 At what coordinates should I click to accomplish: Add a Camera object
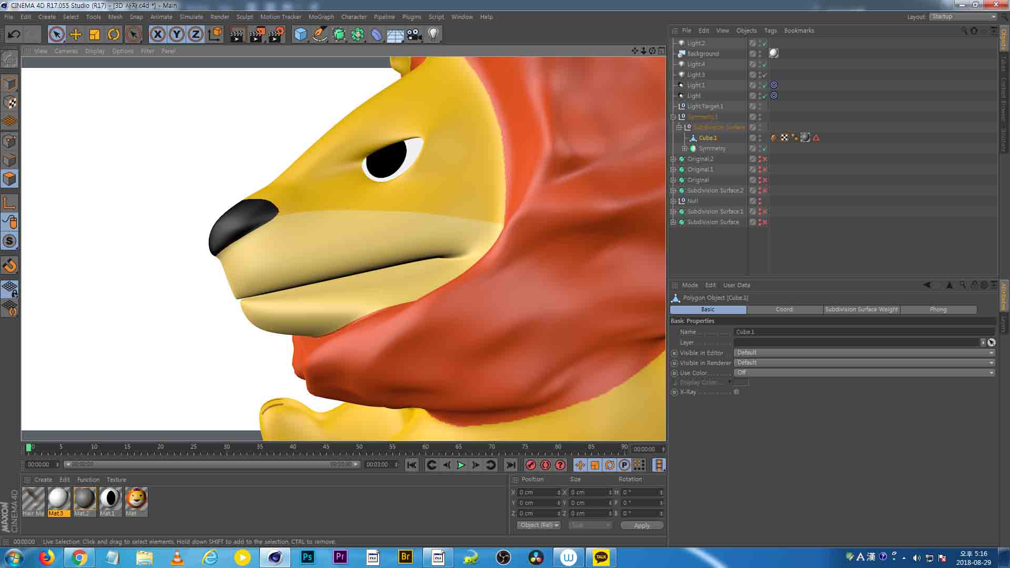tap(415, 35)
